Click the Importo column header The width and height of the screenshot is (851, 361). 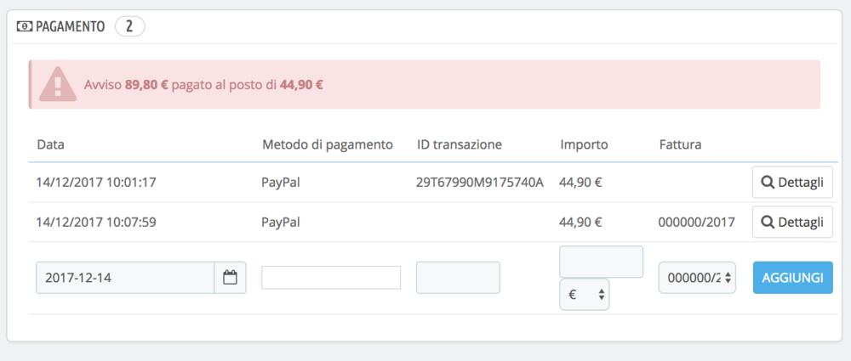point(584,144)
